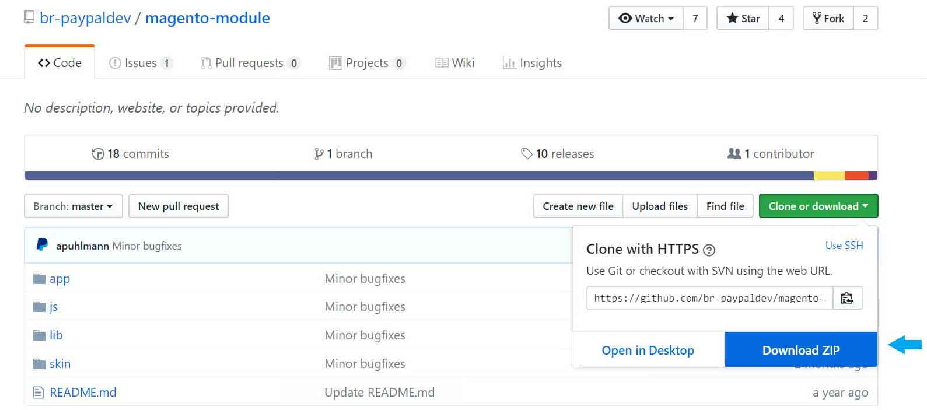Click the apuhlmann author link
Viewport: 927px width, 410px height.
[x=82, y=246]
